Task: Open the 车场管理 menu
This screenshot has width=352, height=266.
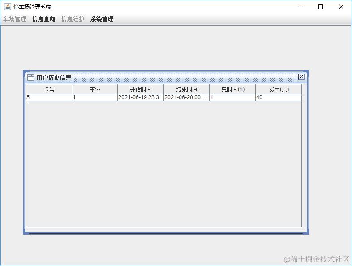Action: click(x=15, y=19)
